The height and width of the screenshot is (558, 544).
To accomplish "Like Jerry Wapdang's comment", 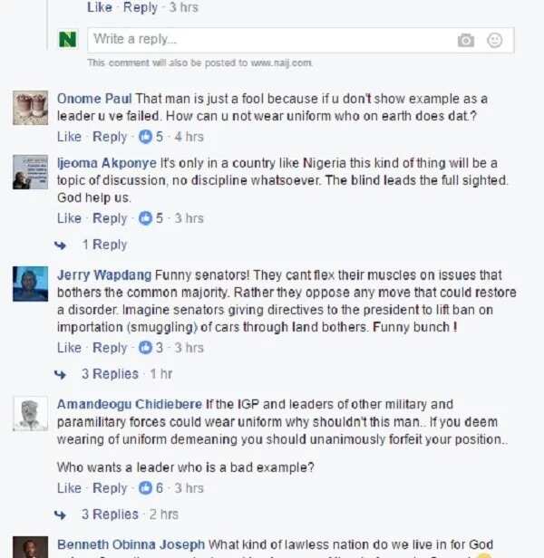I will [69, 348].
